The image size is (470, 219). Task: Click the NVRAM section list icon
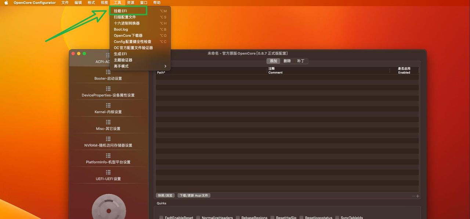pyautogui.click(x=108, y=139)
